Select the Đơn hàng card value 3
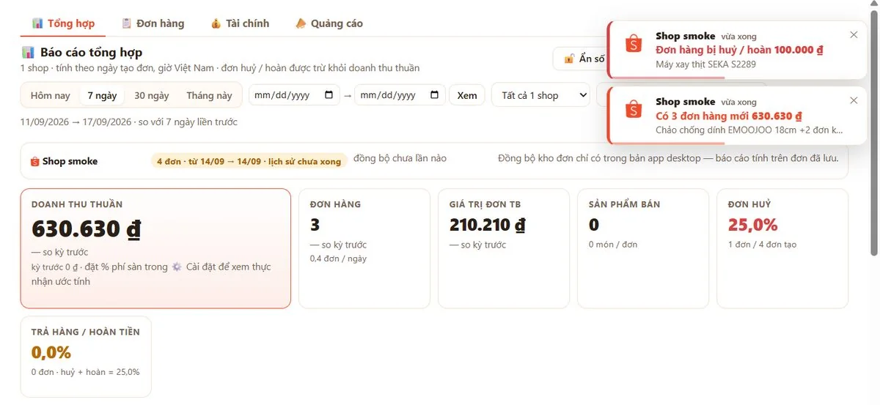Image resolution: width=880 pixels, height=405 pixels. 315,225
